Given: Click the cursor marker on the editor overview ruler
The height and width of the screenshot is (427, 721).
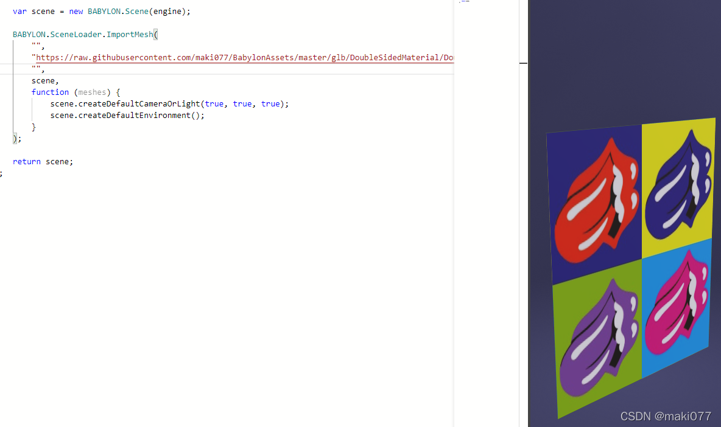Looking at the screenshot, I should 523,63.
